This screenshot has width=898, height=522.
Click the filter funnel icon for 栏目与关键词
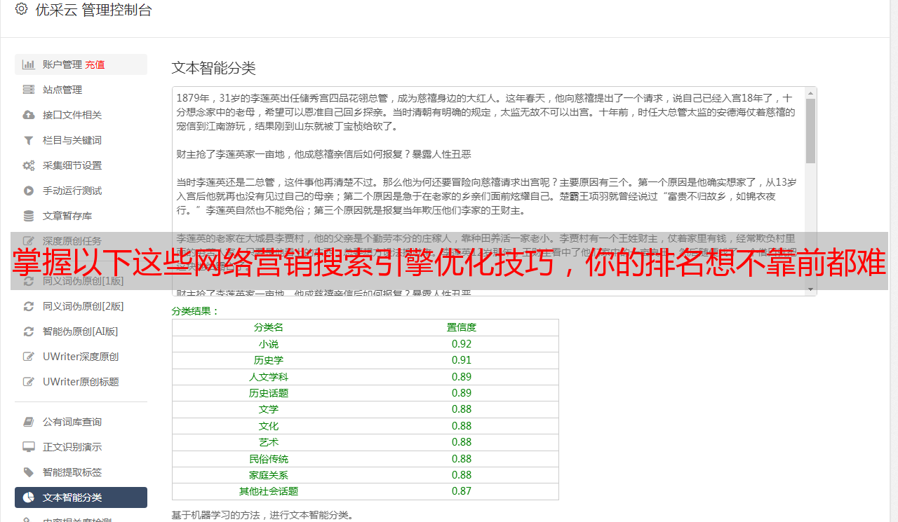29,140
